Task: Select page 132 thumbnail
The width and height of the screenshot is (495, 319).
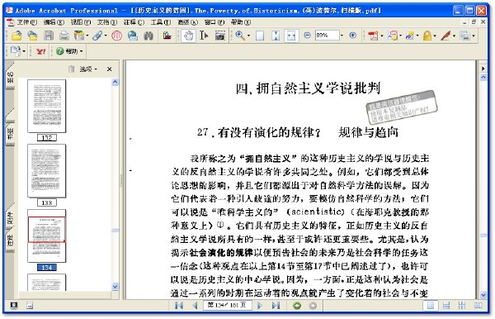Action: (47, 107)
